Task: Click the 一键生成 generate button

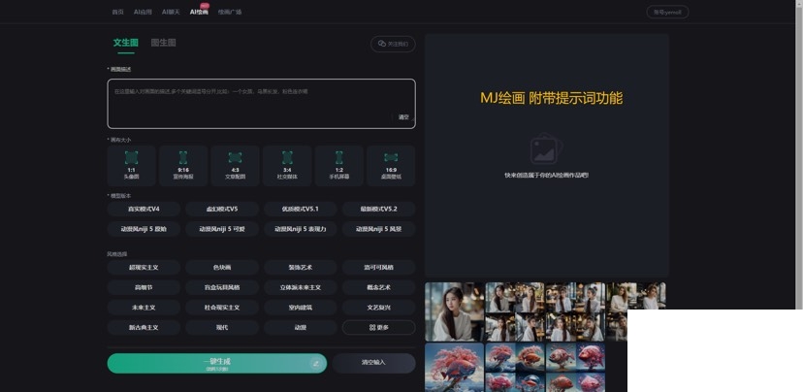Action: coord(217,363)
